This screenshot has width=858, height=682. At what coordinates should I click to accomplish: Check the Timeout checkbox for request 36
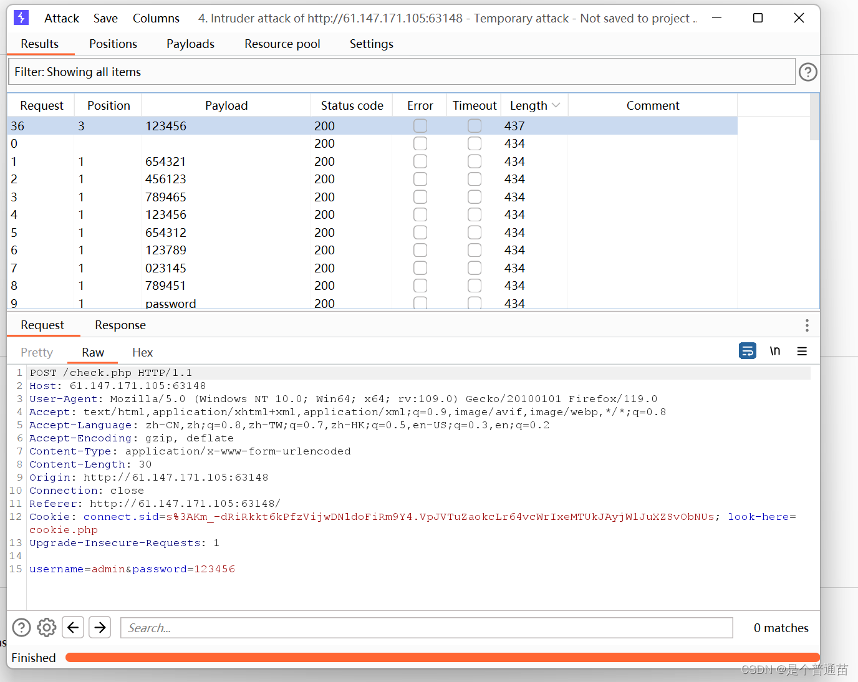[475, 125]
